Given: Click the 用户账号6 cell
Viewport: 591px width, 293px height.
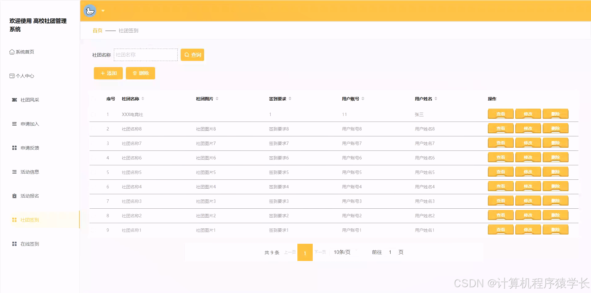Looking at the screenshot, I should [352, 158].
